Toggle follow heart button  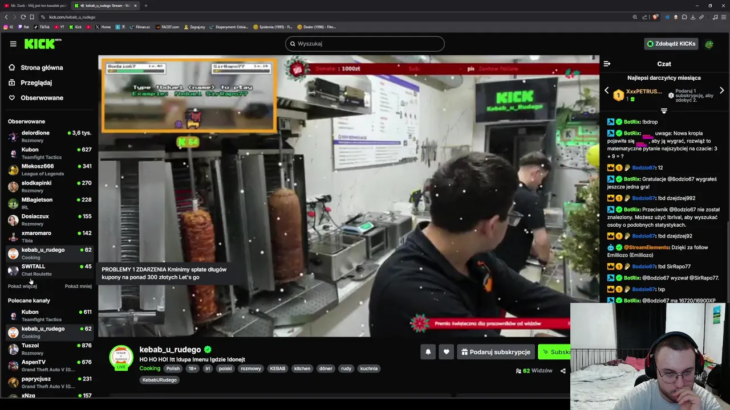(x=447, y=352)
